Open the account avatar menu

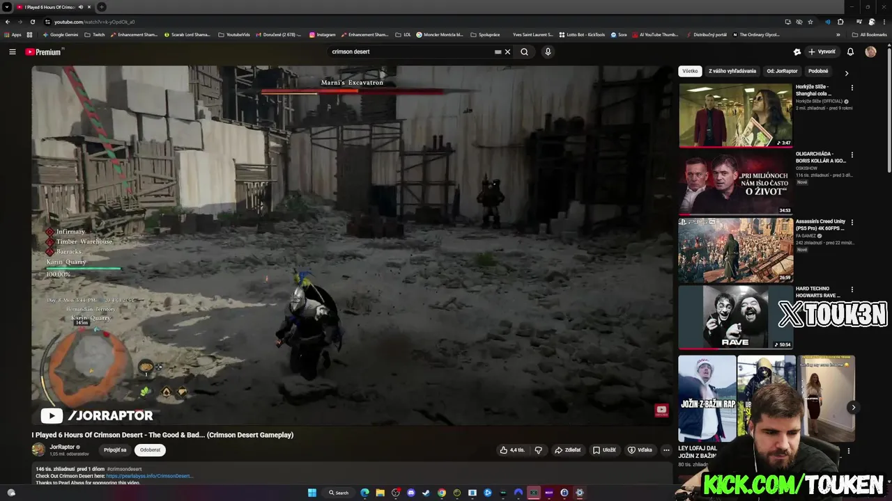click(x=870, y=51)
